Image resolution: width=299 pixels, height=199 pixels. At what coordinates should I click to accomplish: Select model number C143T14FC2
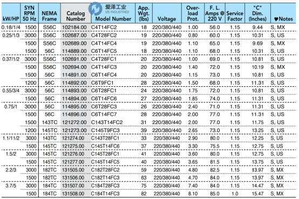107,122
